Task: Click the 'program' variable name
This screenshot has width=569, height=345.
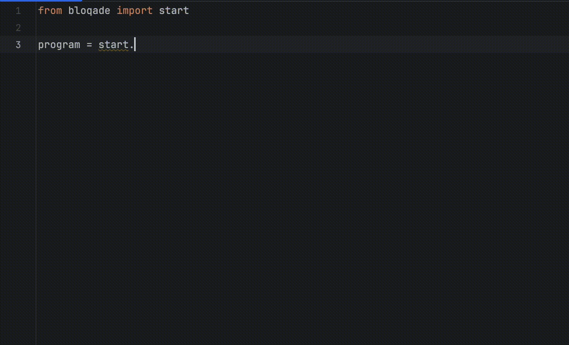Action: click(59, 45)
